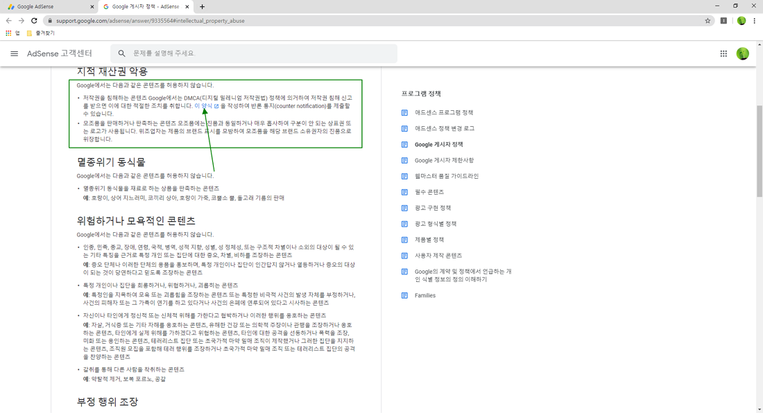
Task: Open the Google apps grid
Action: point(723,53)
